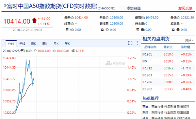Click the Sina Finance watermark logo

point(115,63)
